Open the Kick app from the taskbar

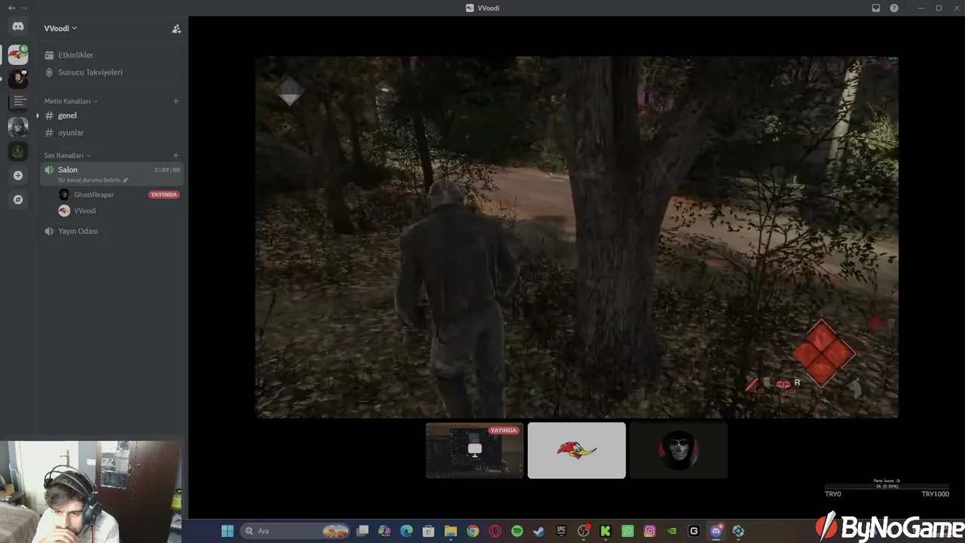pyautogui.click(x=605, y=531)
